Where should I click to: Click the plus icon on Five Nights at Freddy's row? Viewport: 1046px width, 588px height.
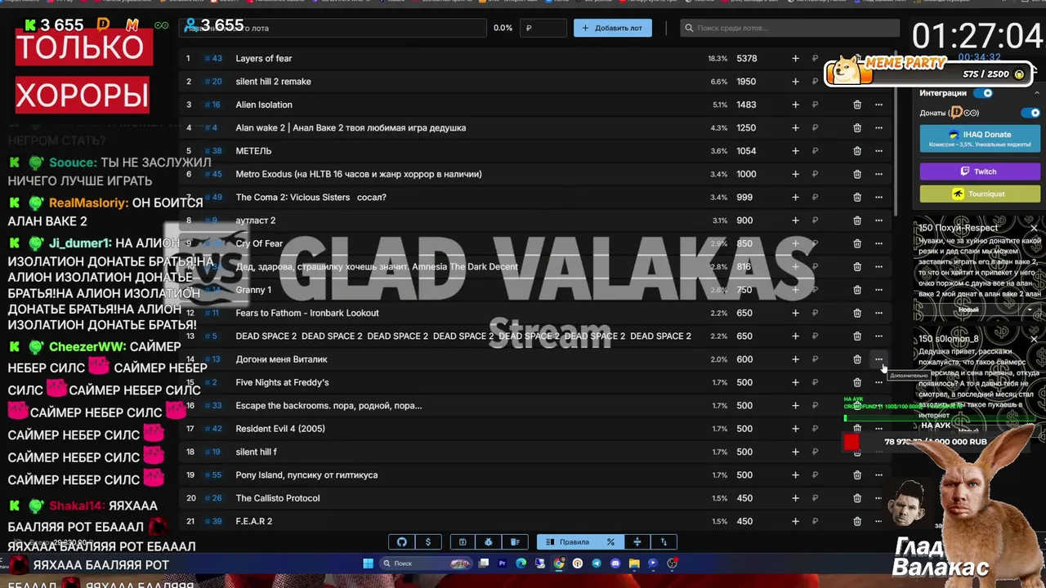795,382
